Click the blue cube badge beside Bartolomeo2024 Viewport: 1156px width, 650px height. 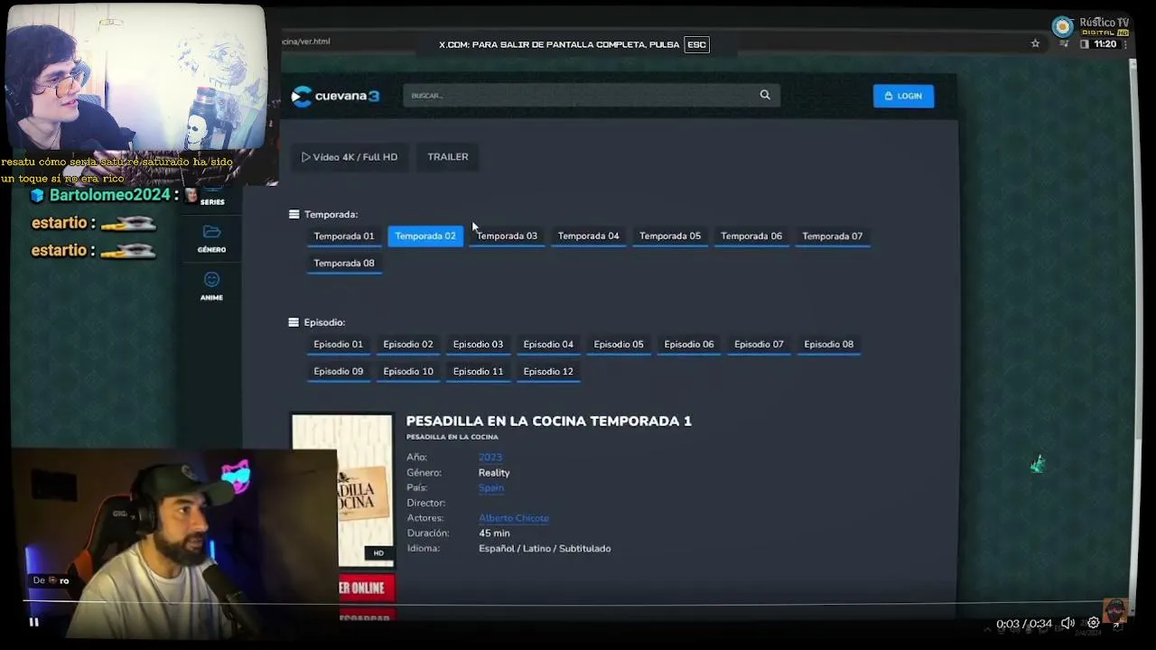pos(37,195)
